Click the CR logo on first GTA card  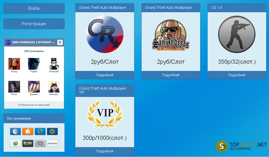pos(105,34)
